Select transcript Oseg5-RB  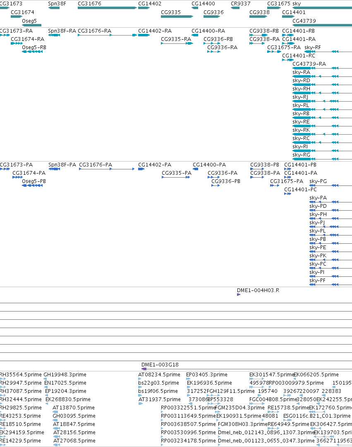pos(32,52)
